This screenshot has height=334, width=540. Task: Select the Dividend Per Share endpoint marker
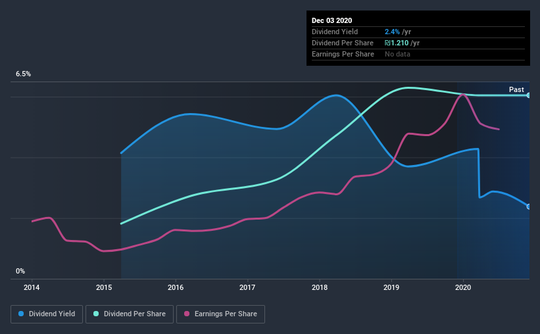(529, 95)
